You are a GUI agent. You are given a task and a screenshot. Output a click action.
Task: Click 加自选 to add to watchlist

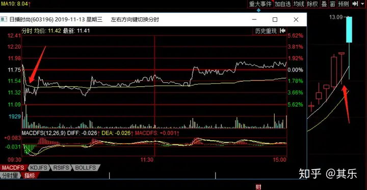tap(283, 4)
